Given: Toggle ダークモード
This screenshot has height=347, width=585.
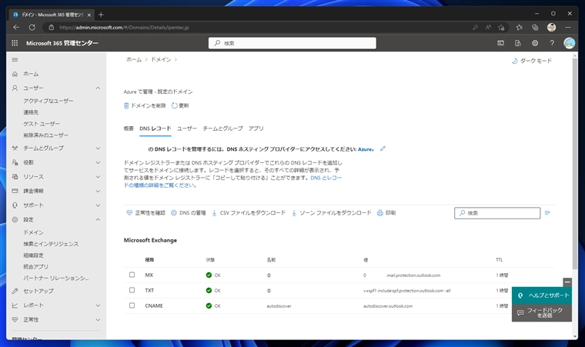Looking at the screenshot, I should tap(532, 61).
